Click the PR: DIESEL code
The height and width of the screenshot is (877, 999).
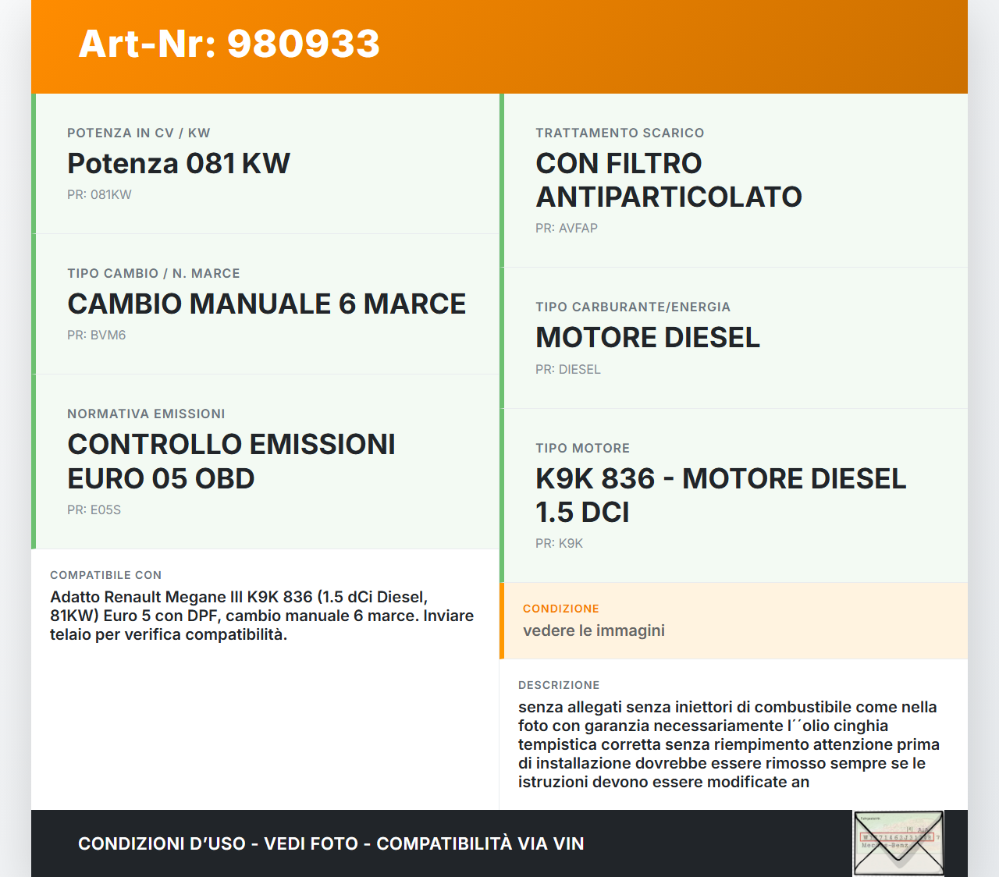pyautogui.click(x=567, y=370)
